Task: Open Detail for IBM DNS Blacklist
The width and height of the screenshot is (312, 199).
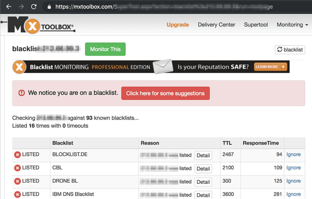Action: [203, 195]
